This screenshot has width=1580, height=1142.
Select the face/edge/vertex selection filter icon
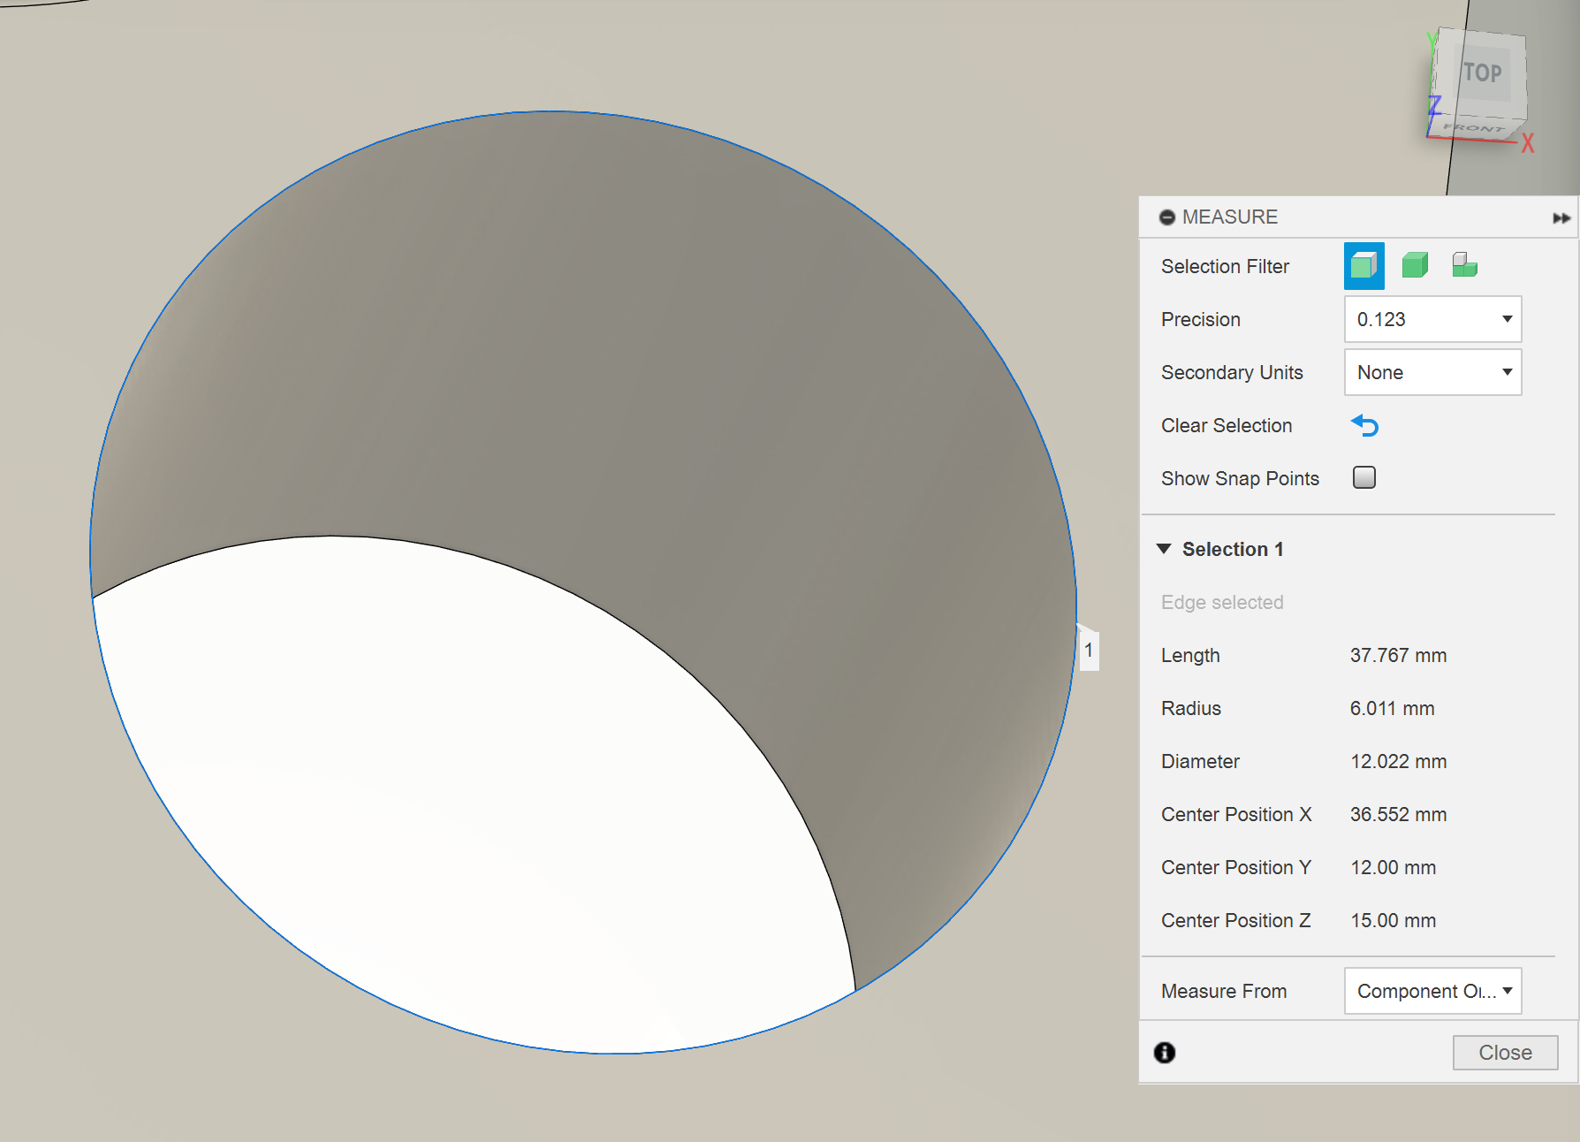tap(1364, 266)
